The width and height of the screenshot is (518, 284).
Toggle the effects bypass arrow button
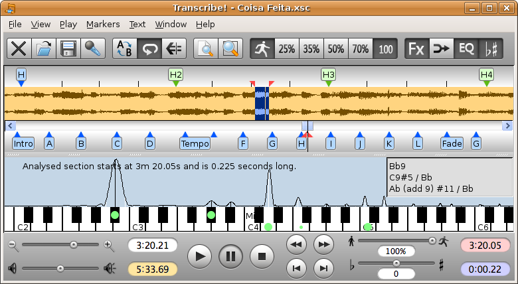pyautogui.click(x=442, y=49)
